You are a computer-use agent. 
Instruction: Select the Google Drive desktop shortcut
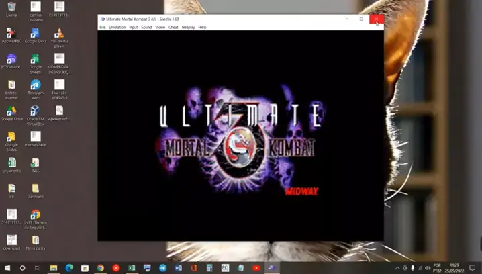pos(11,113)
